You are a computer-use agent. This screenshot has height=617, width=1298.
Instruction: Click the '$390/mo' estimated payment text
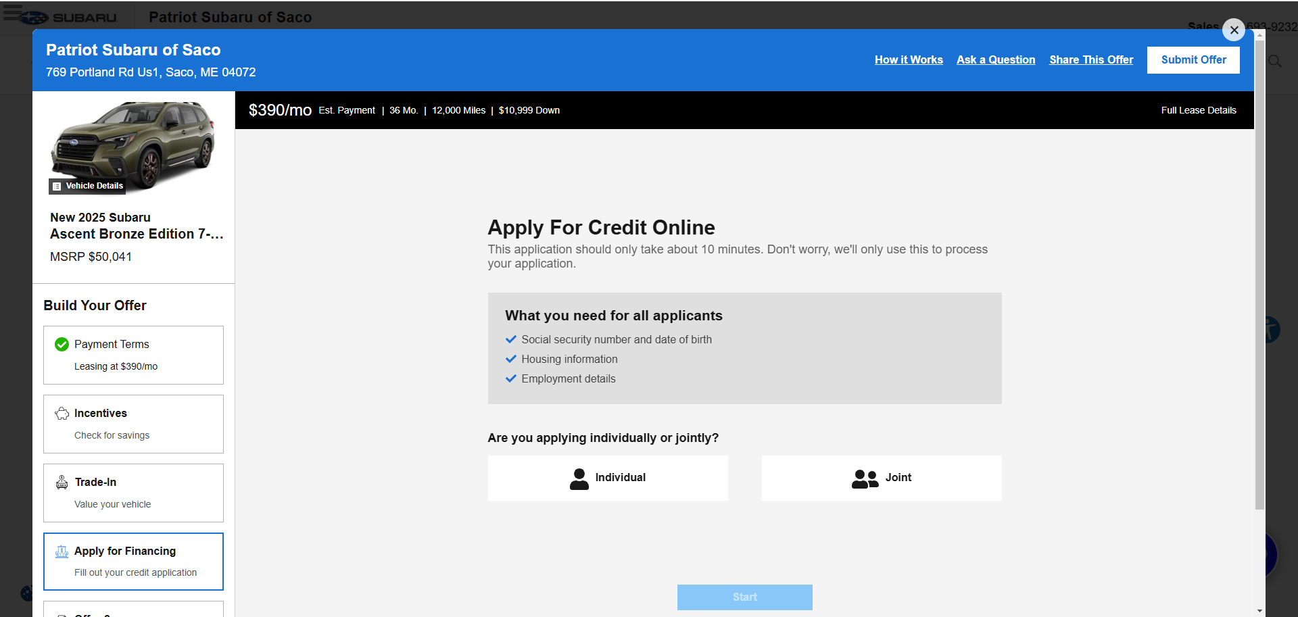(280, 110)
